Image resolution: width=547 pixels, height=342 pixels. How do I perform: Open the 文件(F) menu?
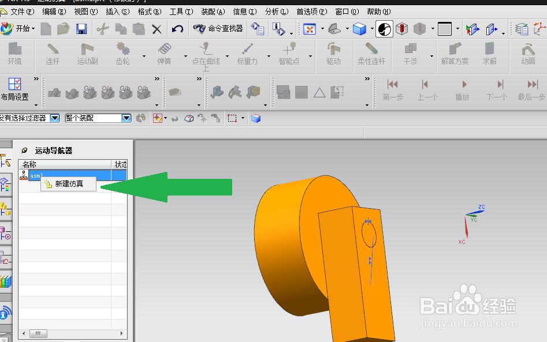(23, 12)
